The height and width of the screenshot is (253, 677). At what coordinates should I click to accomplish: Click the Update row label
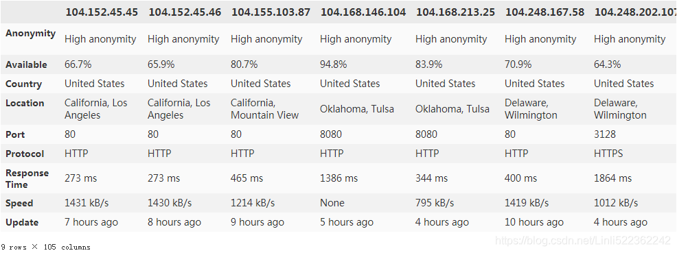(x=22, y=222)
